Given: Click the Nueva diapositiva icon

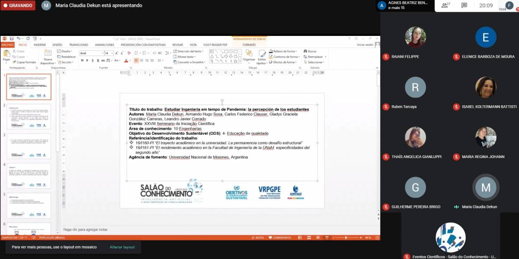Looking at the screenshot, I should 48,54.
